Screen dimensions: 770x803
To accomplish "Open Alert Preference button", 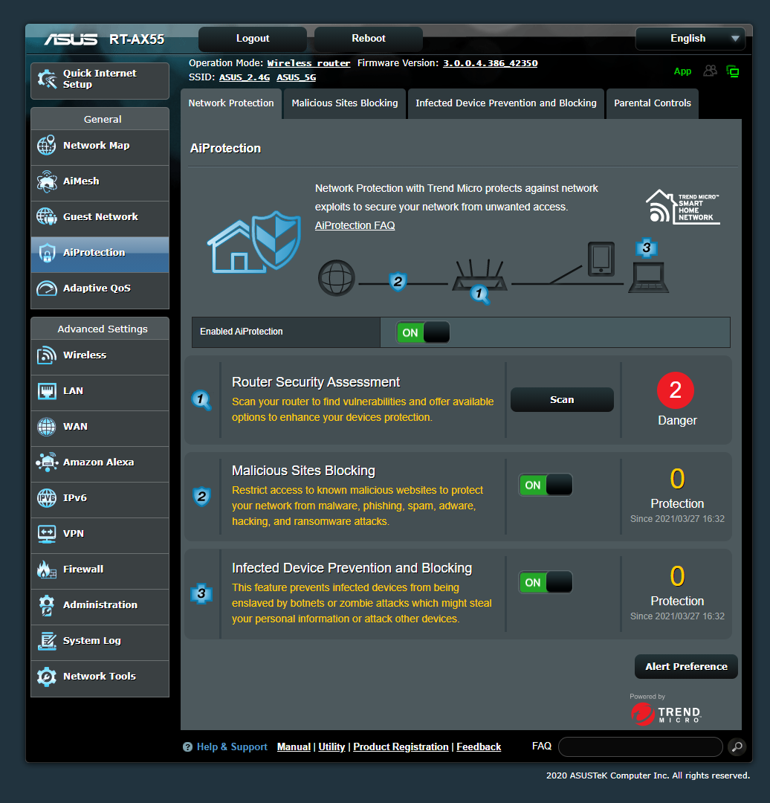I will click(686, 666).
